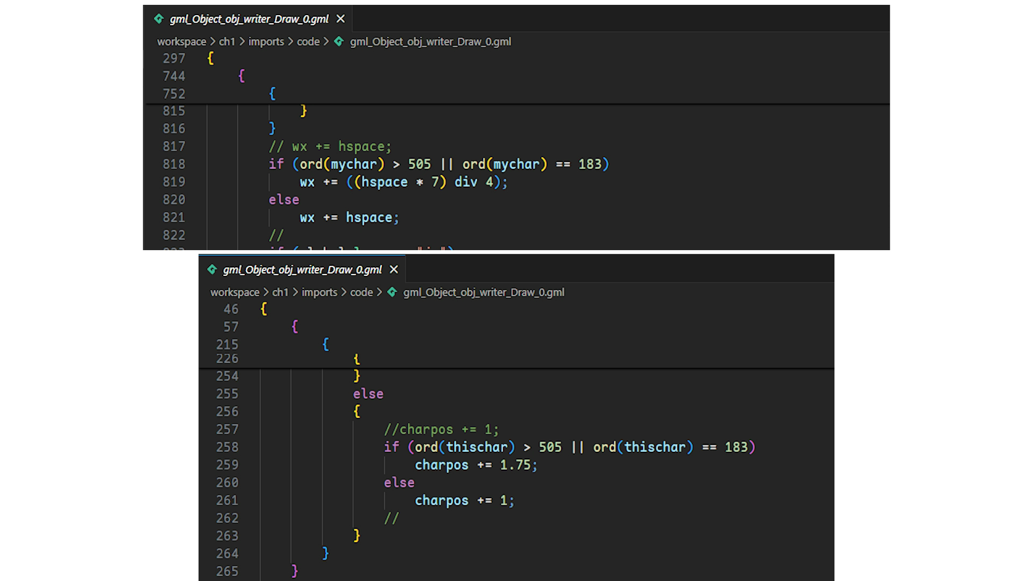Screen dimensions: 1033x581
Task: Open the 'code' breadcrumb in the top editor
Action: 308,41
